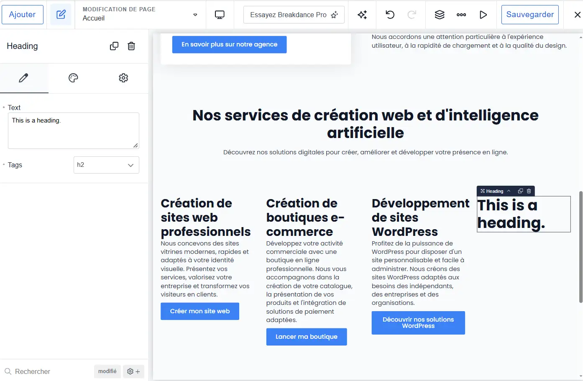This screenshot has height=381, width=583.
Task: Select 'Création de boutiques e-commerce' heading
Action: coord(305,217)
